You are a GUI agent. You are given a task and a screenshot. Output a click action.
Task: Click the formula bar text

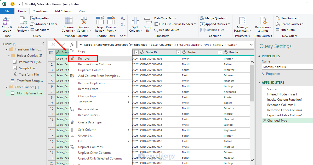[159, 45]
